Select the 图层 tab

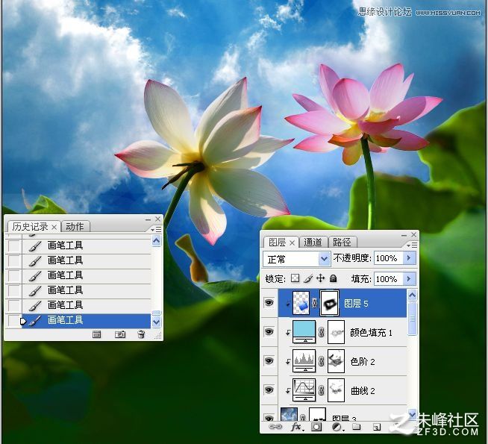point(278,242)
